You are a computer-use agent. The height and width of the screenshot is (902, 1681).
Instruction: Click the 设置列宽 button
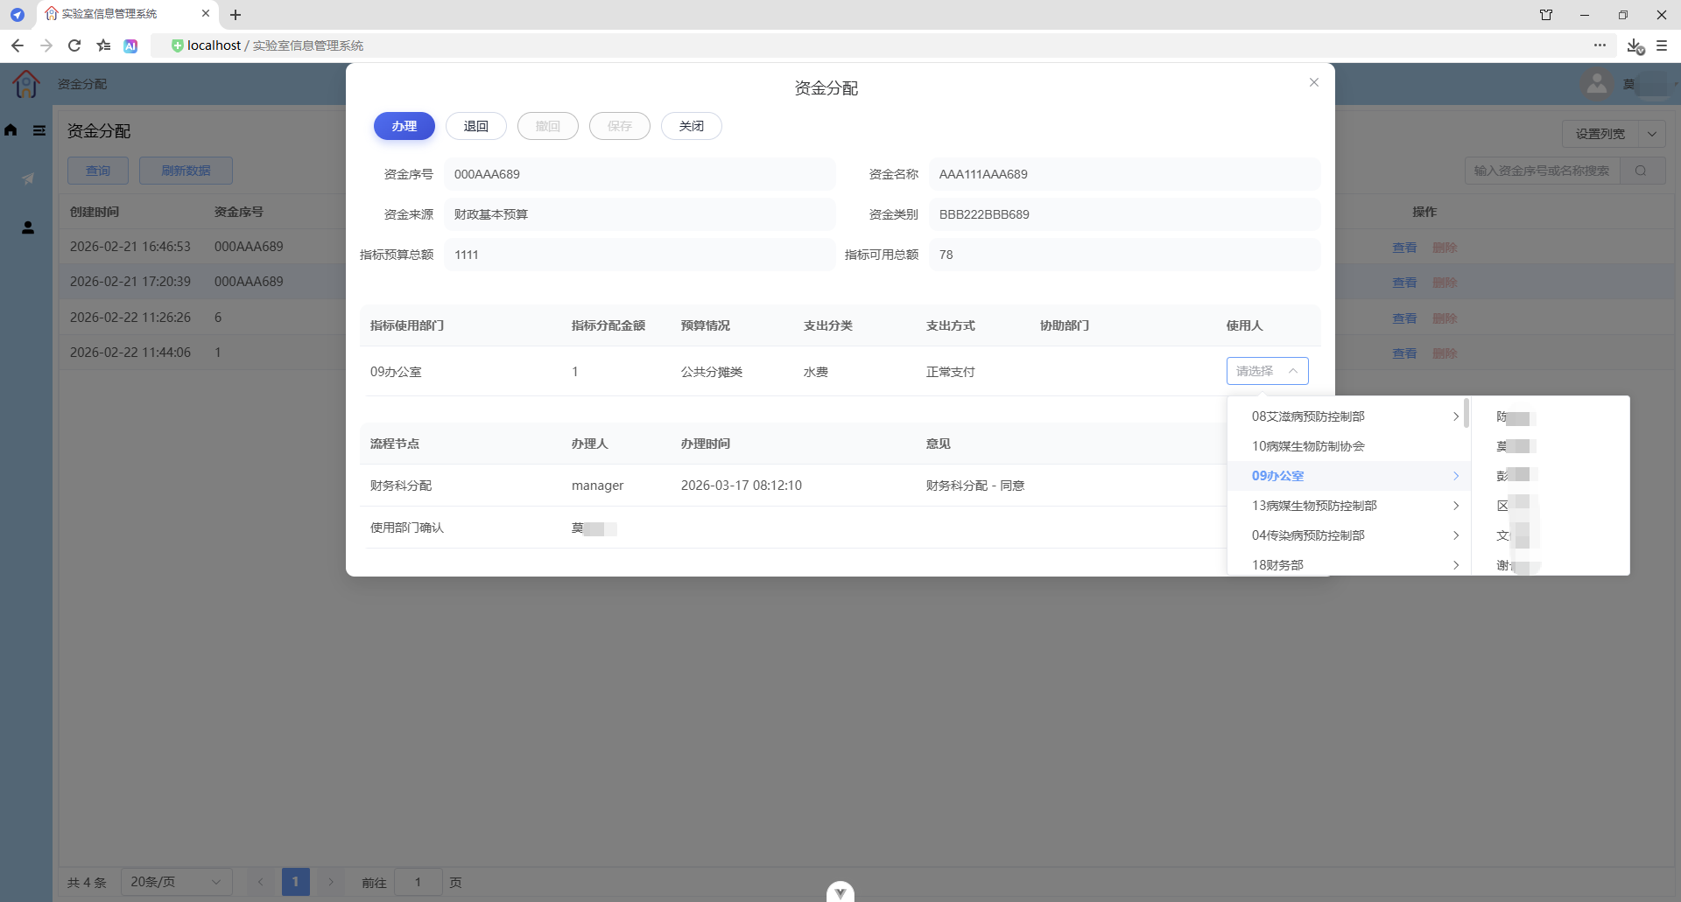click(1600, 134)
